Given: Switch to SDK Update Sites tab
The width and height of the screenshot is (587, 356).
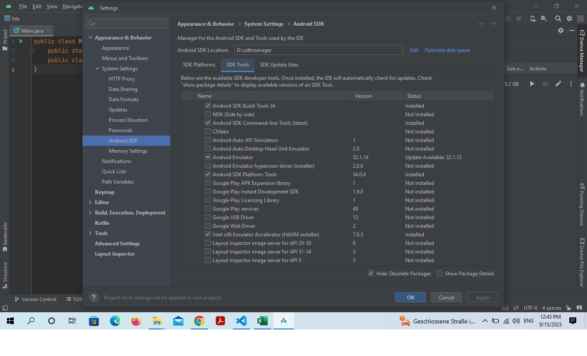Looking at the screenshot, I should click(279, 65).
